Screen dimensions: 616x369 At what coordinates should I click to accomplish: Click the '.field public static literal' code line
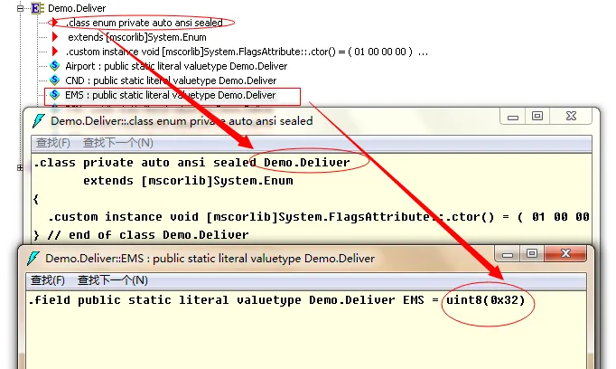tap(276, 300)
